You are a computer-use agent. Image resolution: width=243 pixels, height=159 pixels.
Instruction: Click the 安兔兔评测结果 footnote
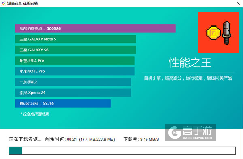click(35, 114)
